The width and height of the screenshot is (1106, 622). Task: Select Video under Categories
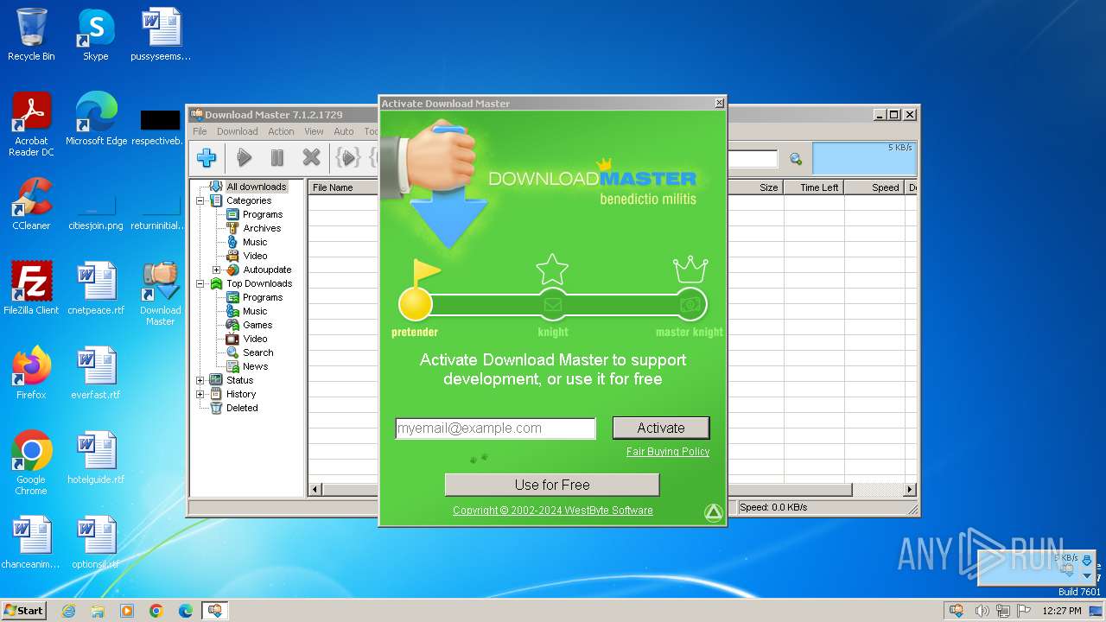click(255, 256)
